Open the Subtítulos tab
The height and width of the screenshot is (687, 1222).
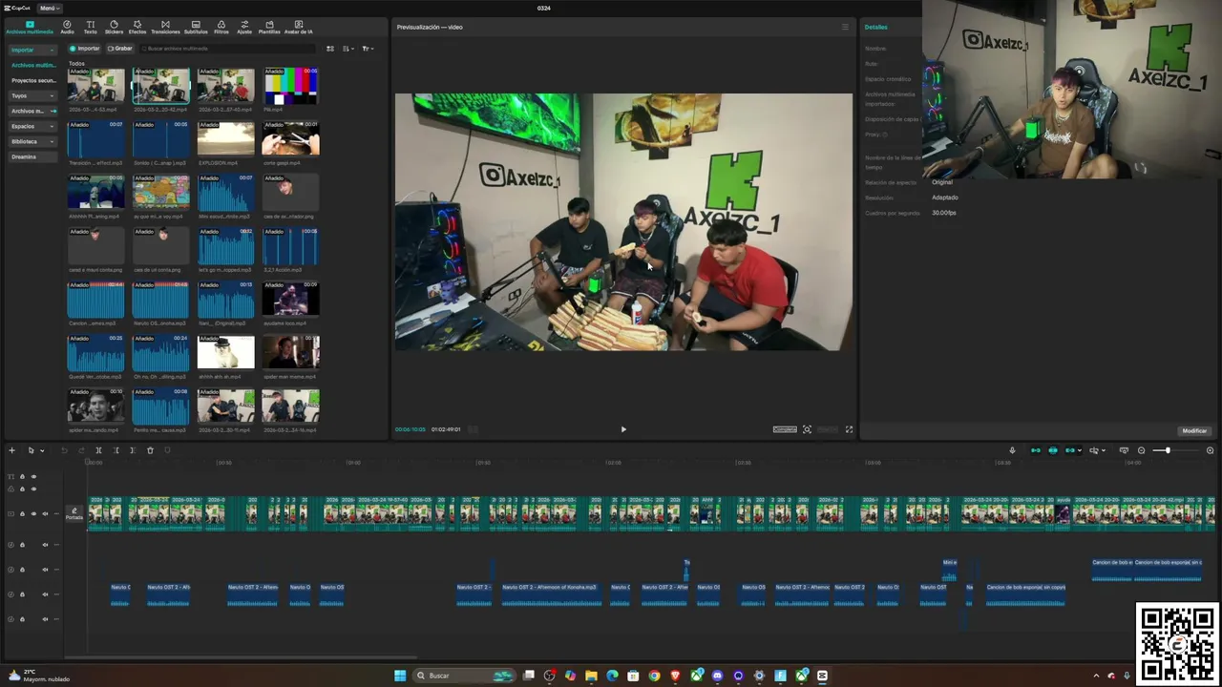[196, 27]
